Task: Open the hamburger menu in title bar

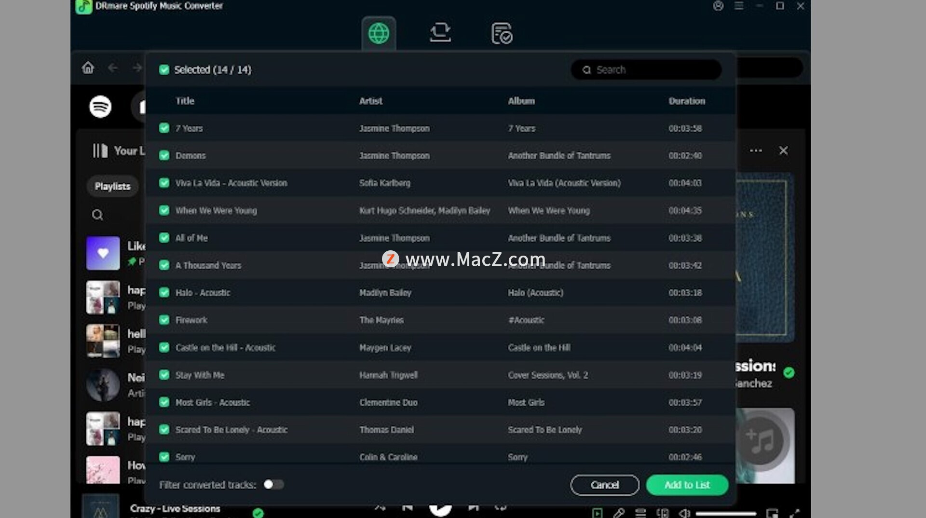Action: [x=739, y=6]
